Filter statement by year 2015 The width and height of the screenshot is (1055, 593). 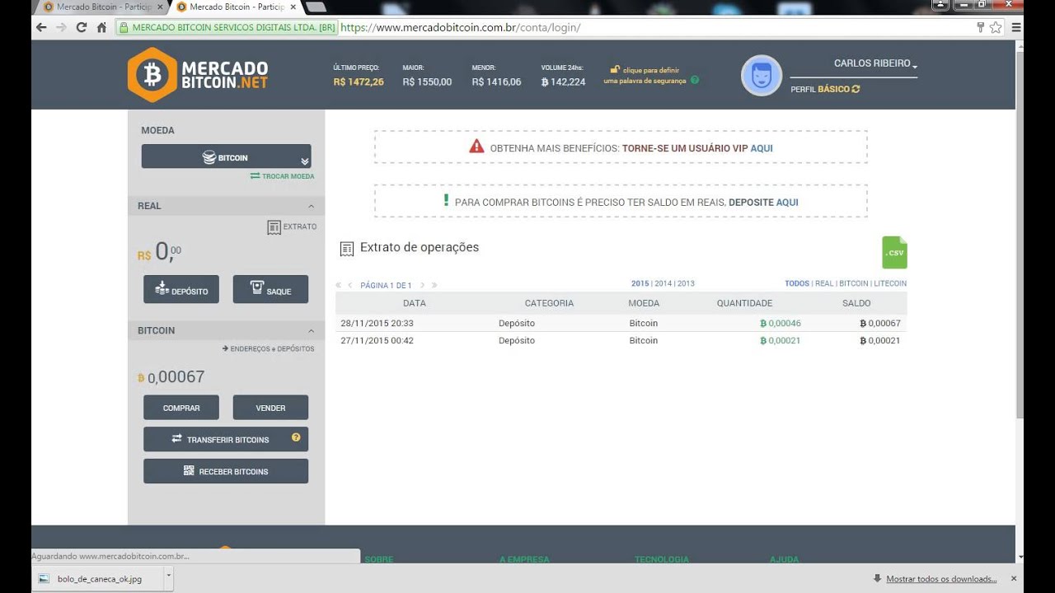pos(640,283)
